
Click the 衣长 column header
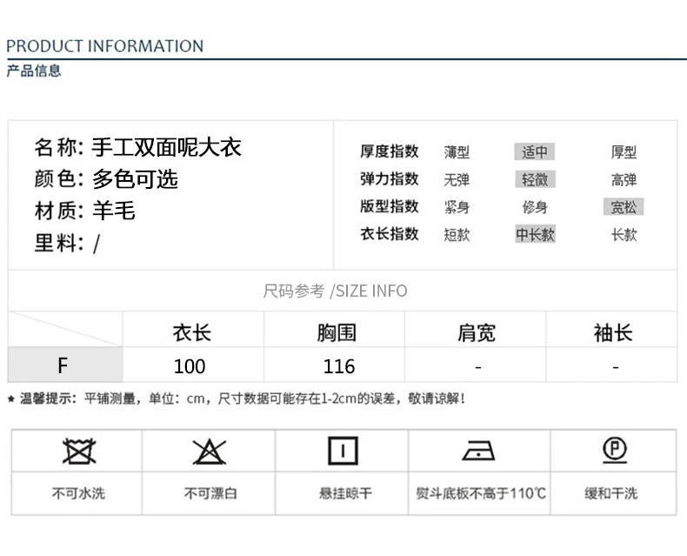click(x=192, y=332)
